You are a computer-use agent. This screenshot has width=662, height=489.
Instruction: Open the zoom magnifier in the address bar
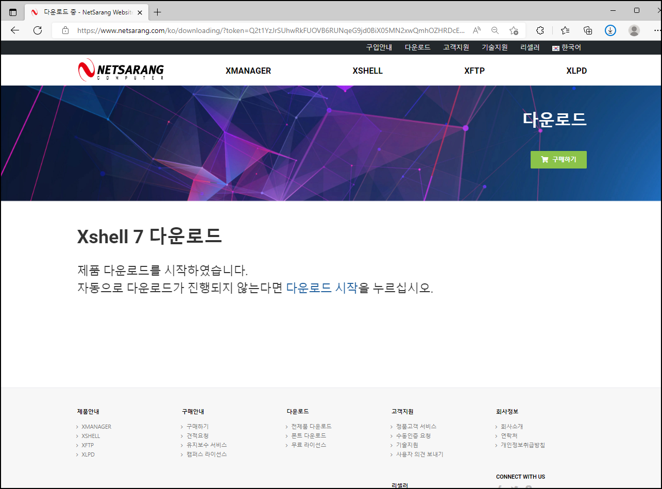click(495, 30)
